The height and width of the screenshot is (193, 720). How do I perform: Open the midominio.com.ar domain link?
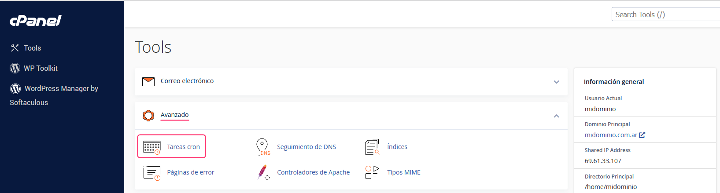tap(611, 135)
